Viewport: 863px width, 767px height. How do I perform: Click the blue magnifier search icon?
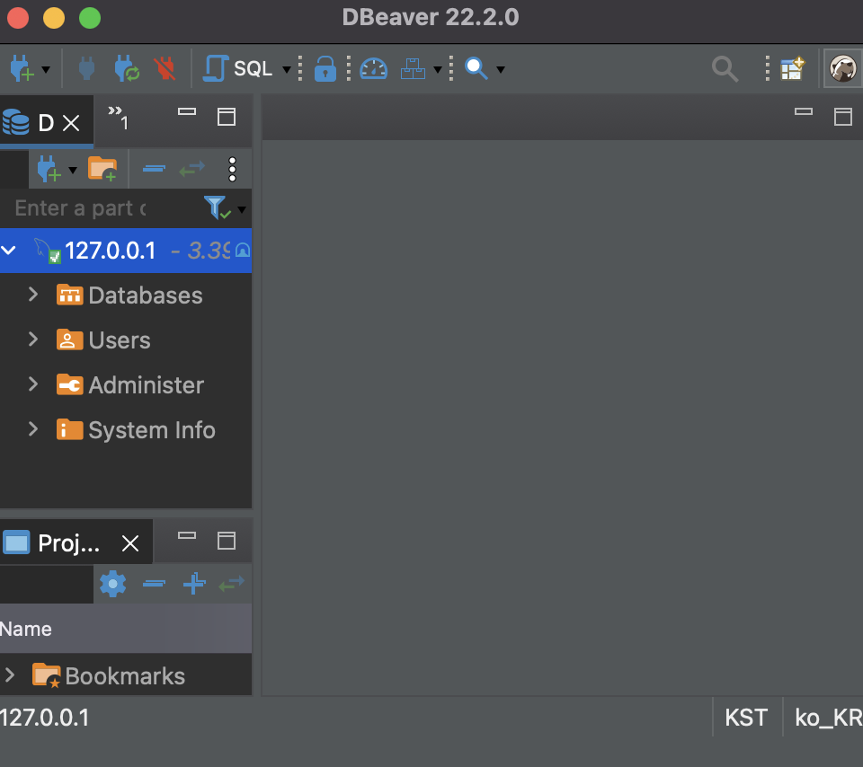point(476,69)
